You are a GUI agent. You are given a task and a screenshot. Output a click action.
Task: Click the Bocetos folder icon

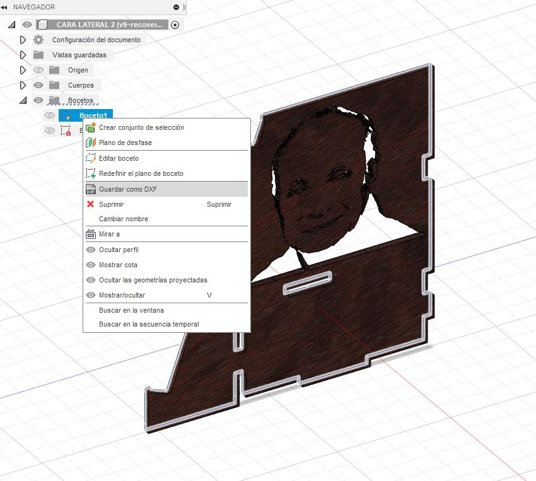[x=54, y=100]
